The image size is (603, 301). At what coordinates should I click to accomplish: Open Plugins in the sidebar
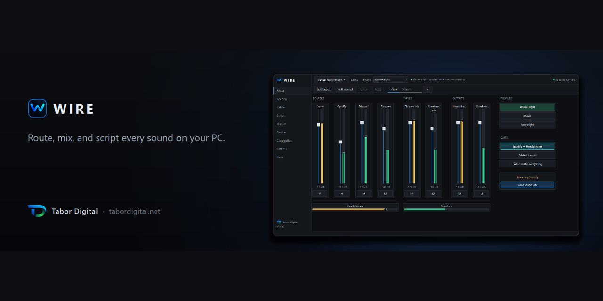pyautogui.click(x=292, y=124)
